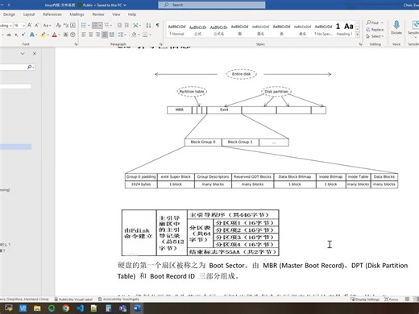Align text to the right

pyautogui.click(x=97, y=35)
